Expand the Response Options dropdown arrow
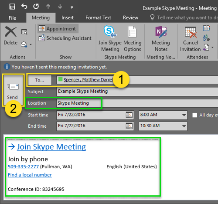218x204 pixels. click(212, 48)
